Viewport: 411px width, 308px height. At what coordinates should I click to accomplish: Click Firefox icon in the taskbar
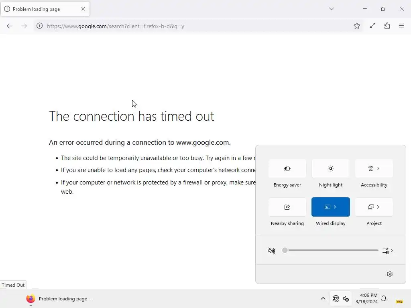(31, 298)
